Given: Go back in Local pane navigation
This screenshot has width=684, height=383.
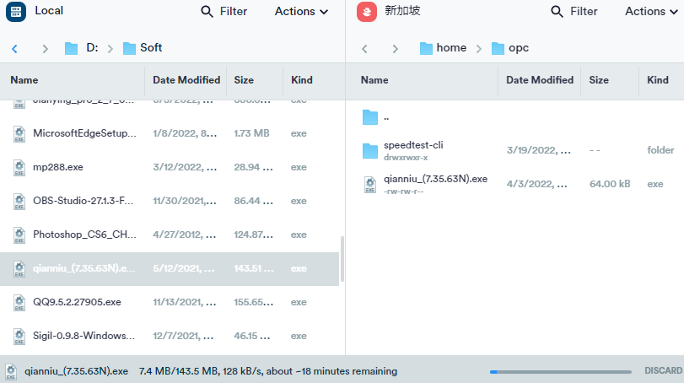Looking at the screenshot, I should [x=15, y=48].
